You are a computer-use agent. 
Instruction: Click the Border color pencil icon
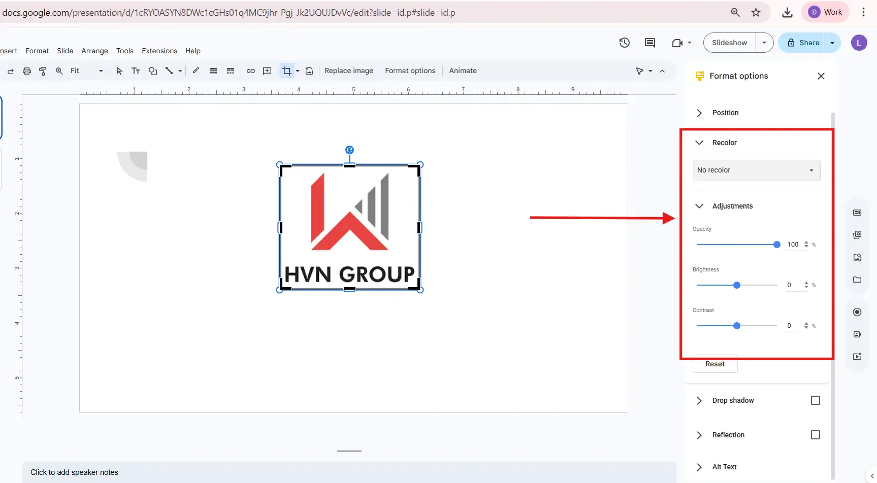tap(196, 71)
